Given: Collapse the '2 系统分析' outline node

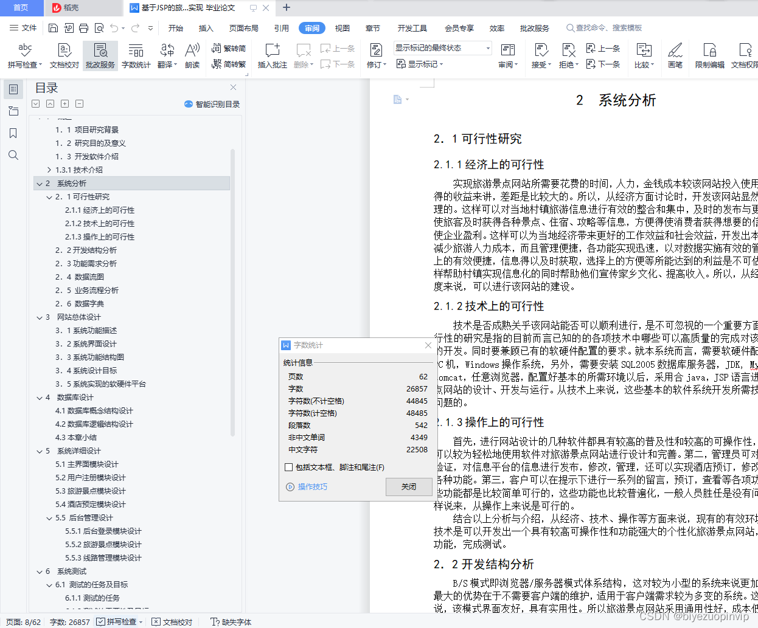Looking at the screenshot, I should pos(40,184).
